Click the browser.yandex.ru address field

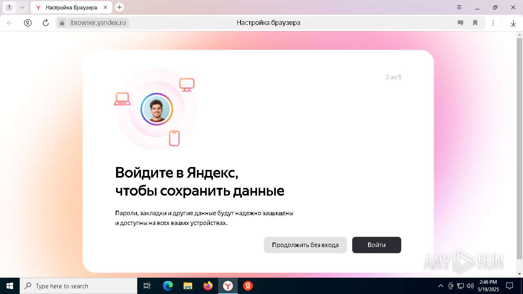pos(98,23)
